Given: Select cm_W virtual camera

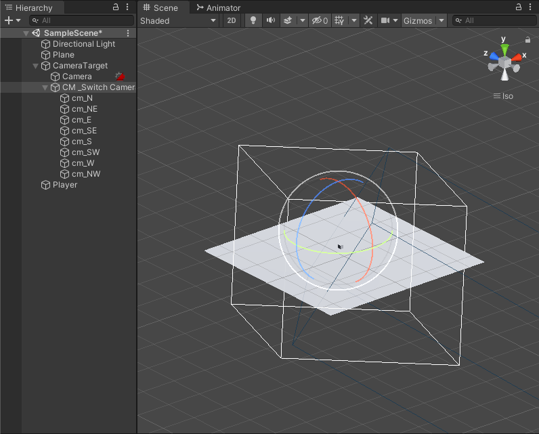Looking at the screenshot, I should click(x=83, y=163).
